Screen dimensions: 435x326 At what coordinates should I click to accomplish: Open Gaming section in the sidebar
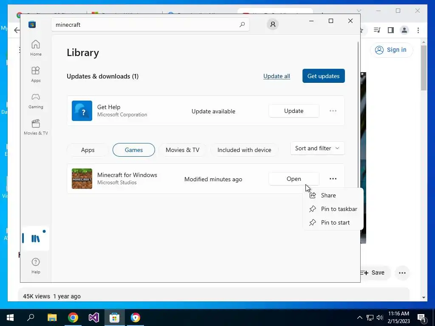[x=36, y=101]
